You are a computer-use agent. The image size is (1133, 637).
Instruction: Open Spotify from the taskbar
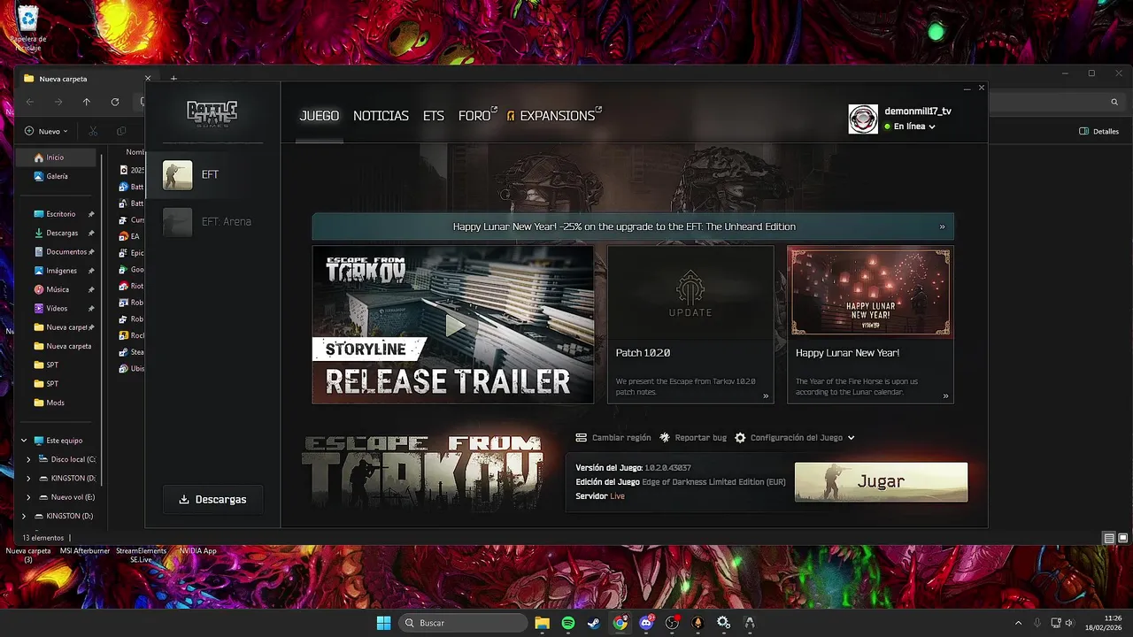tap(568, 623)
